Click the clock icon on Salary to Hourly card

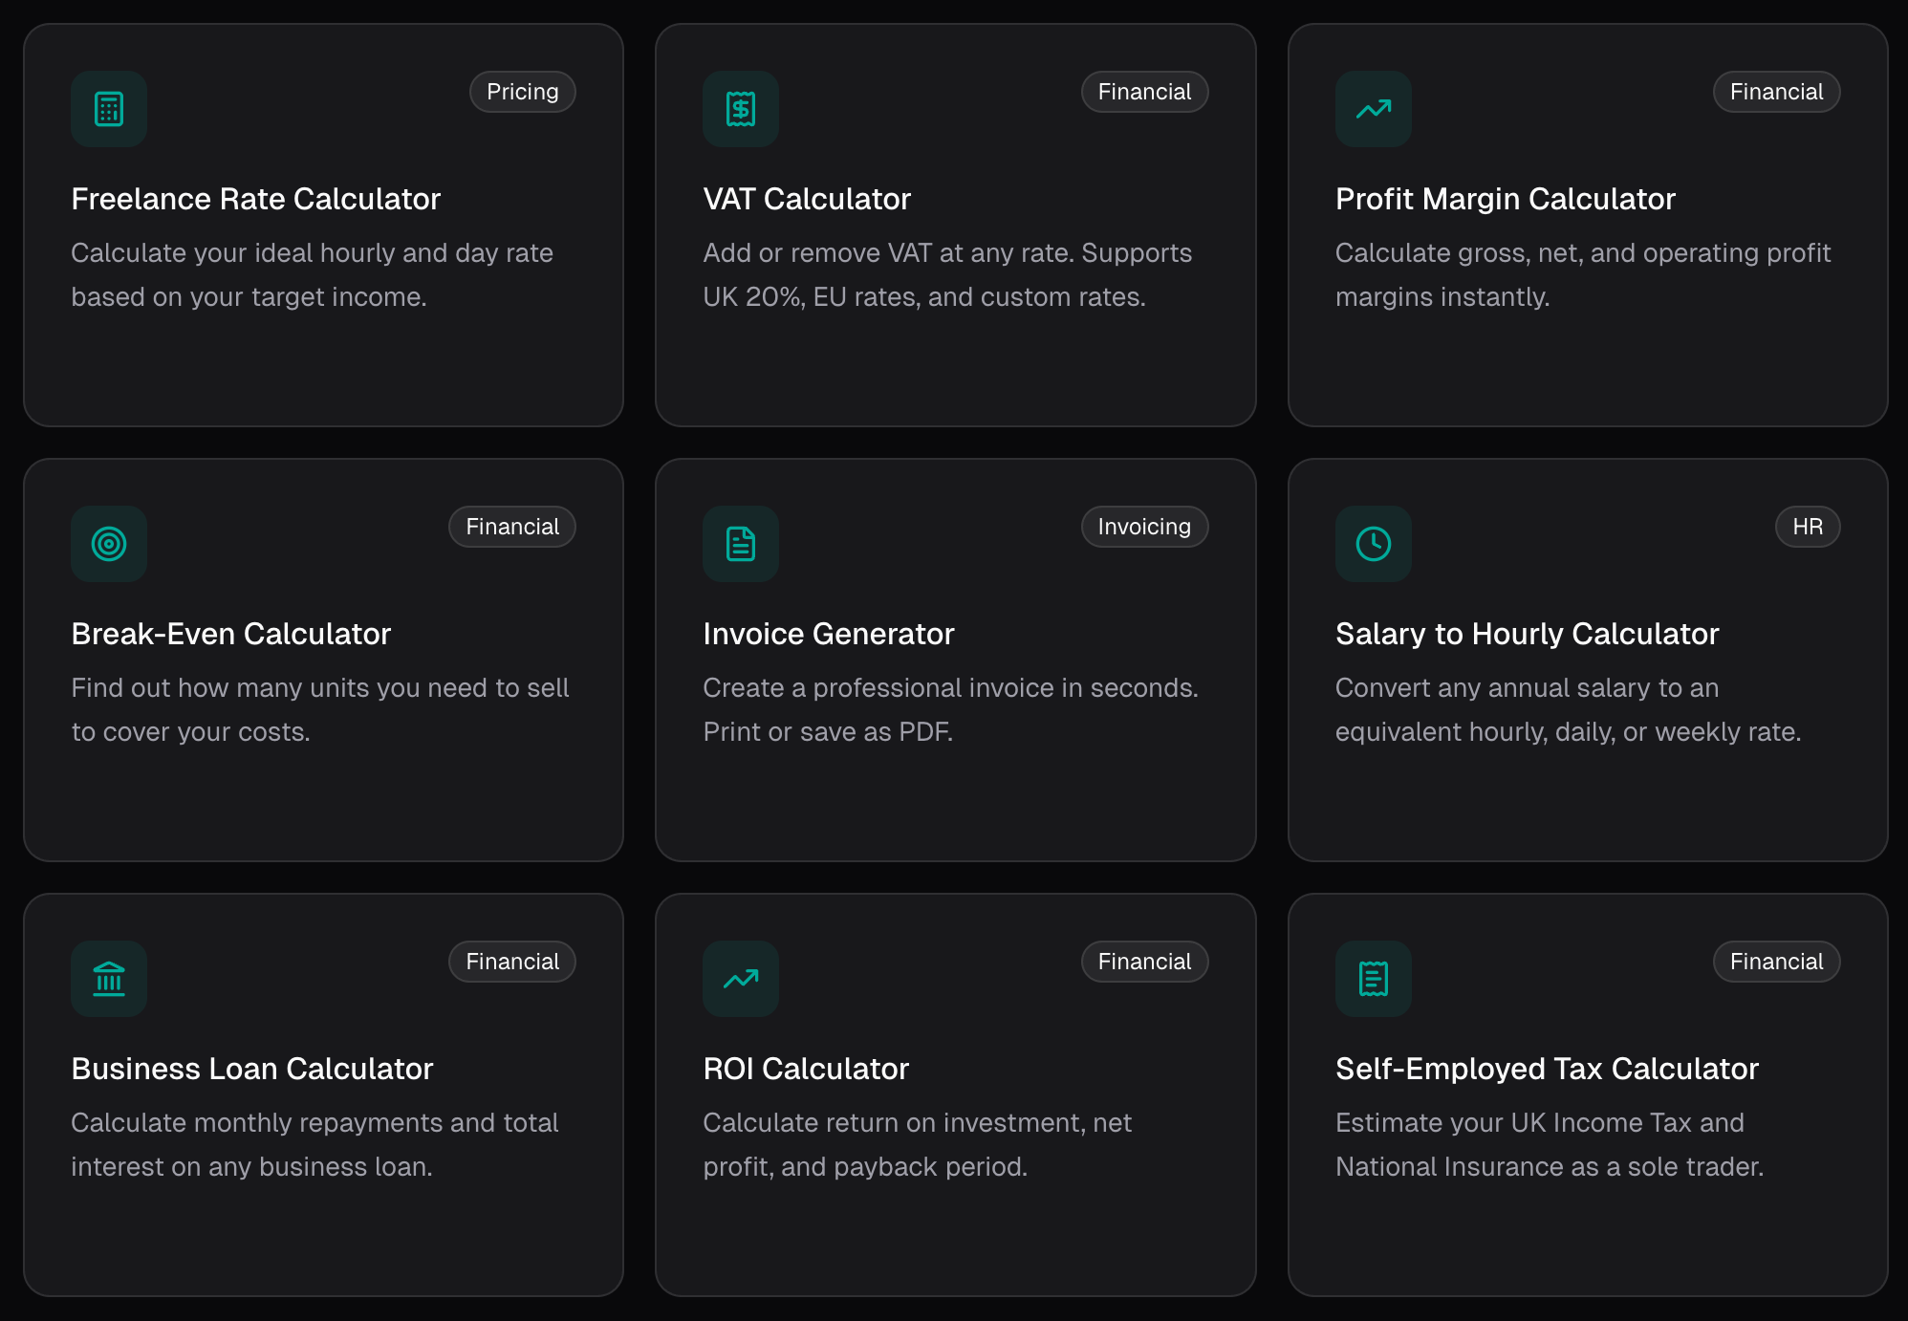tap(1373, 544)
